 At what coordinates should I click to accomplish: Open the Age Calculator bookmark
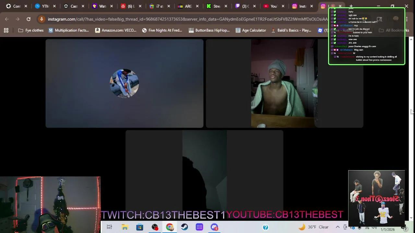tap(251, 30)
